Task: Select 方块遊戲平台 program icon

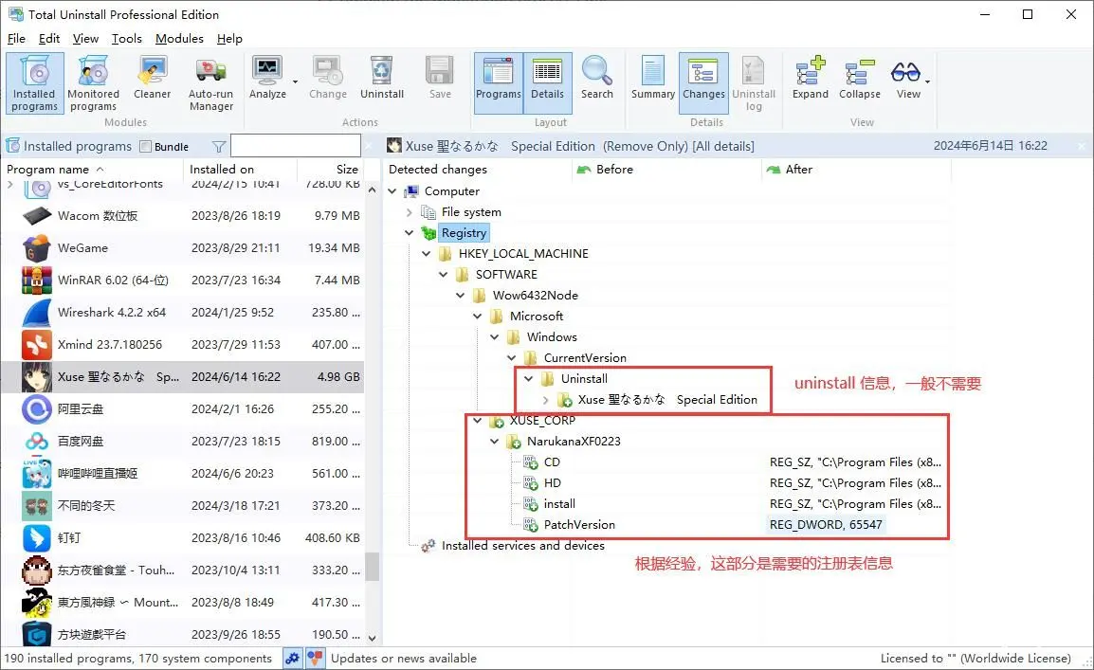Action: (36, 634)
